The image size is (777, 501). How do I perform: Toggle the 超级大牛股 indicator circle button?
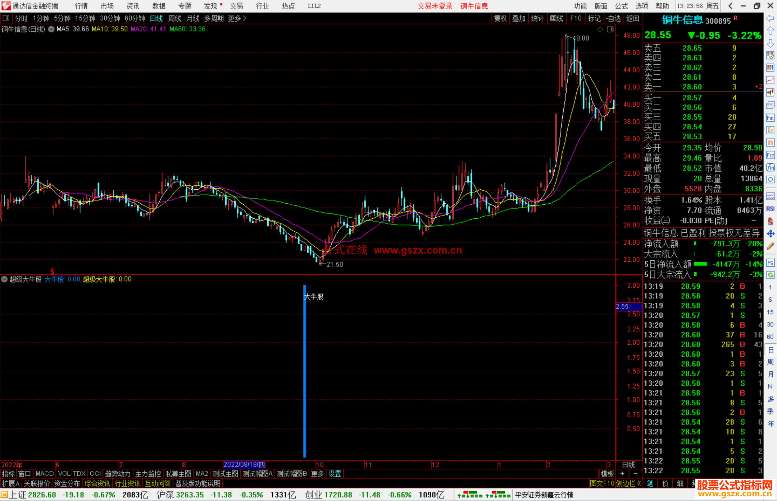point(4,279)
